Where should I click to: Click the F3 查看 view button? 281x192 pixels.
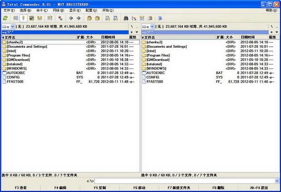[x=21, y=188]
